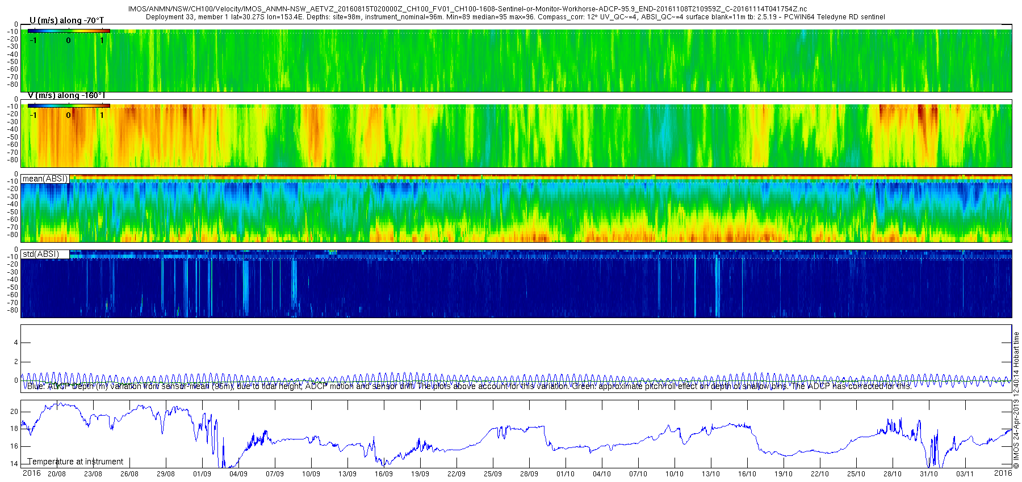Click the U velocity panel color bar
1022x482 pixels.
[x=69, y=31]
